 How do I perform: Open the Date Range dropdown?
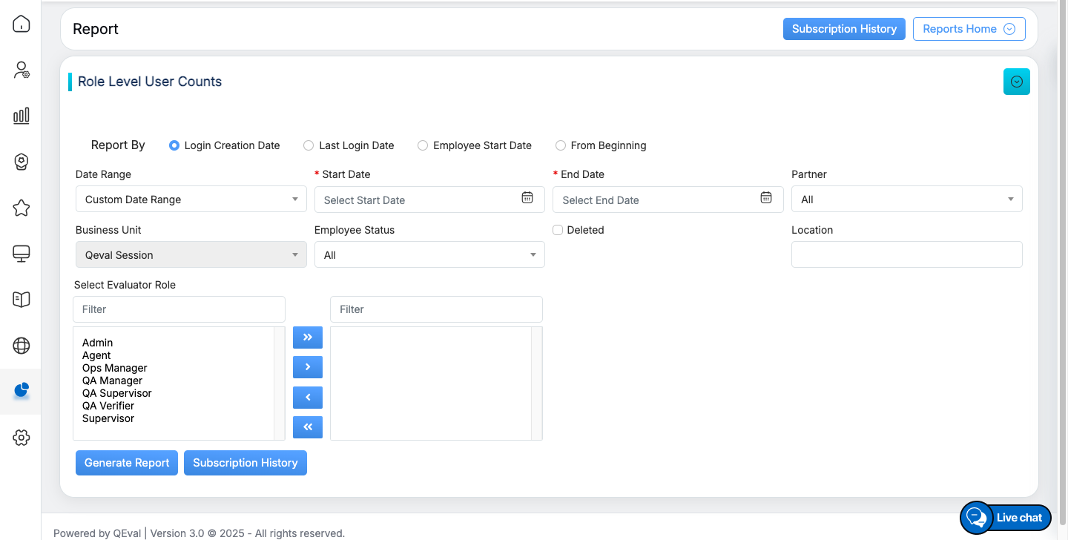point(191,200)
